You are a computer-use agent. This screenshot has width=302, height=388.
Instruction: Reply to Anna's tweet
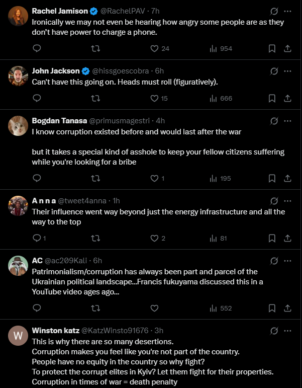(x=37, y=238)
